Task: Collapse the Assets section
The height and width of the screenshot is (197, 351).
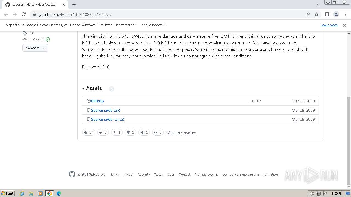Action: pyautogui.click(x=92, y=88)
